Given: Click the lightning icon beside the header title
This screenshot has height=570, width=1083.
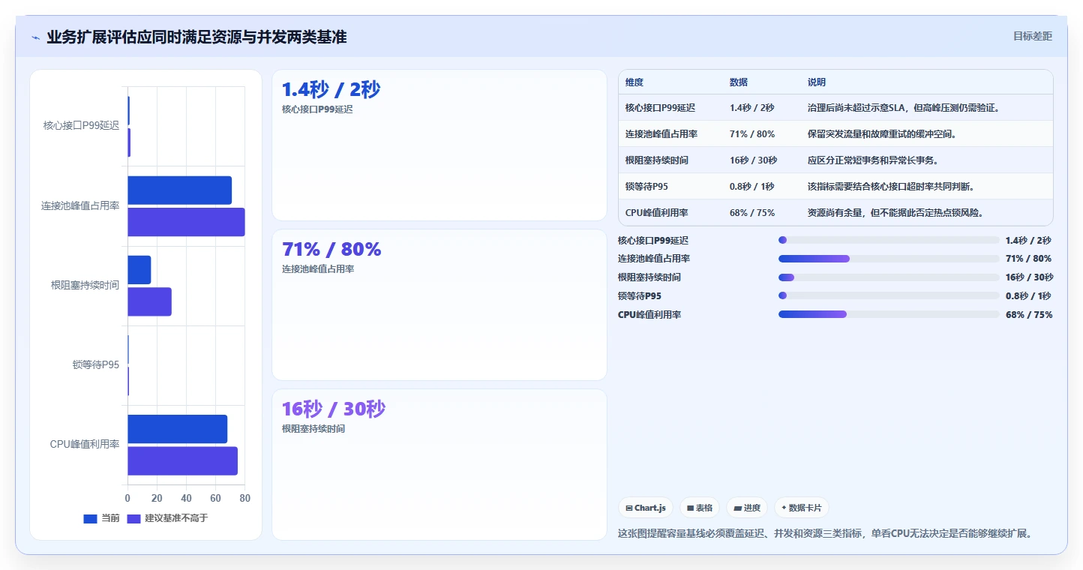Looking at the screenshot, I should pyautogui.click(x=35, y=37).
